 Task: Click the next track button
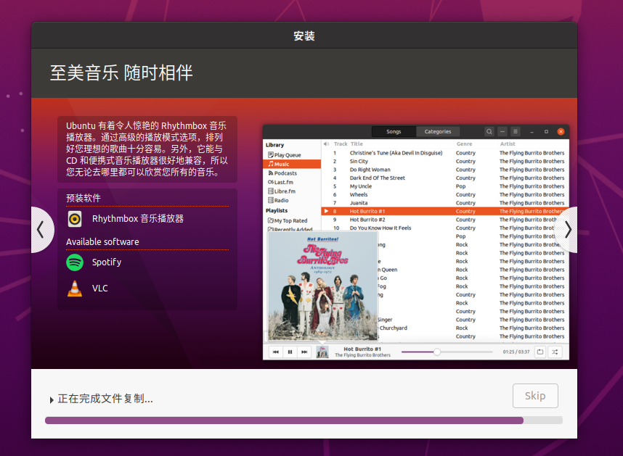pyautogui.click(x=304, y=352)
